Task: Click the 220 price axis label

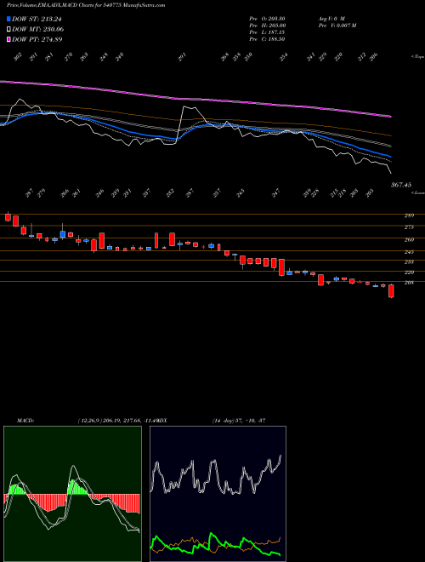Action: (409, 272)
